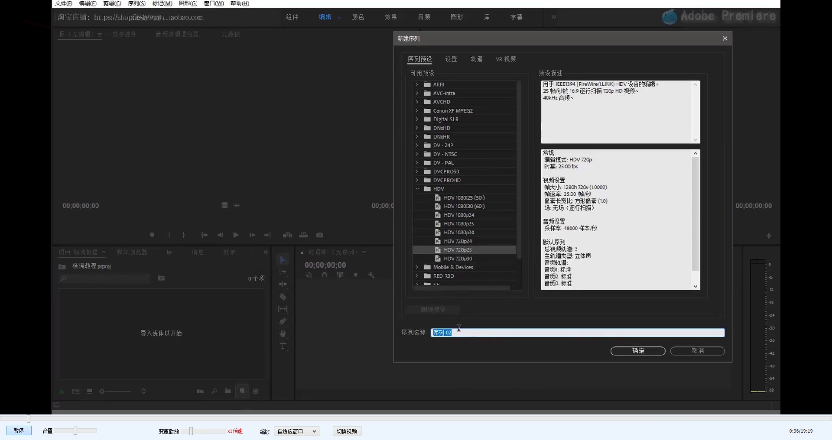The height and width of the screenshot is (440, 832).
Task: Open the 颜色 workspace tab
Action: click(x=358, y=17)
